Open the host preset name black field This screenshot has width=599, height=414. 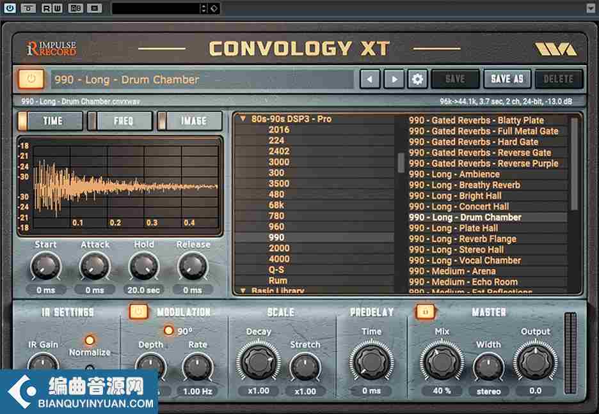(x=156, y=8)
